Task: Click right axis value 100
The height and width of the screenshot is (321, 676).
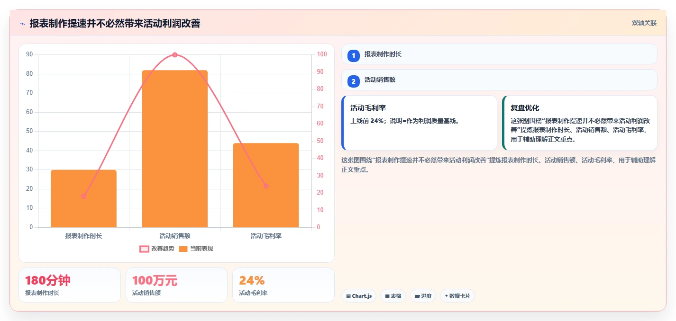Action: [x=322, y=54]
